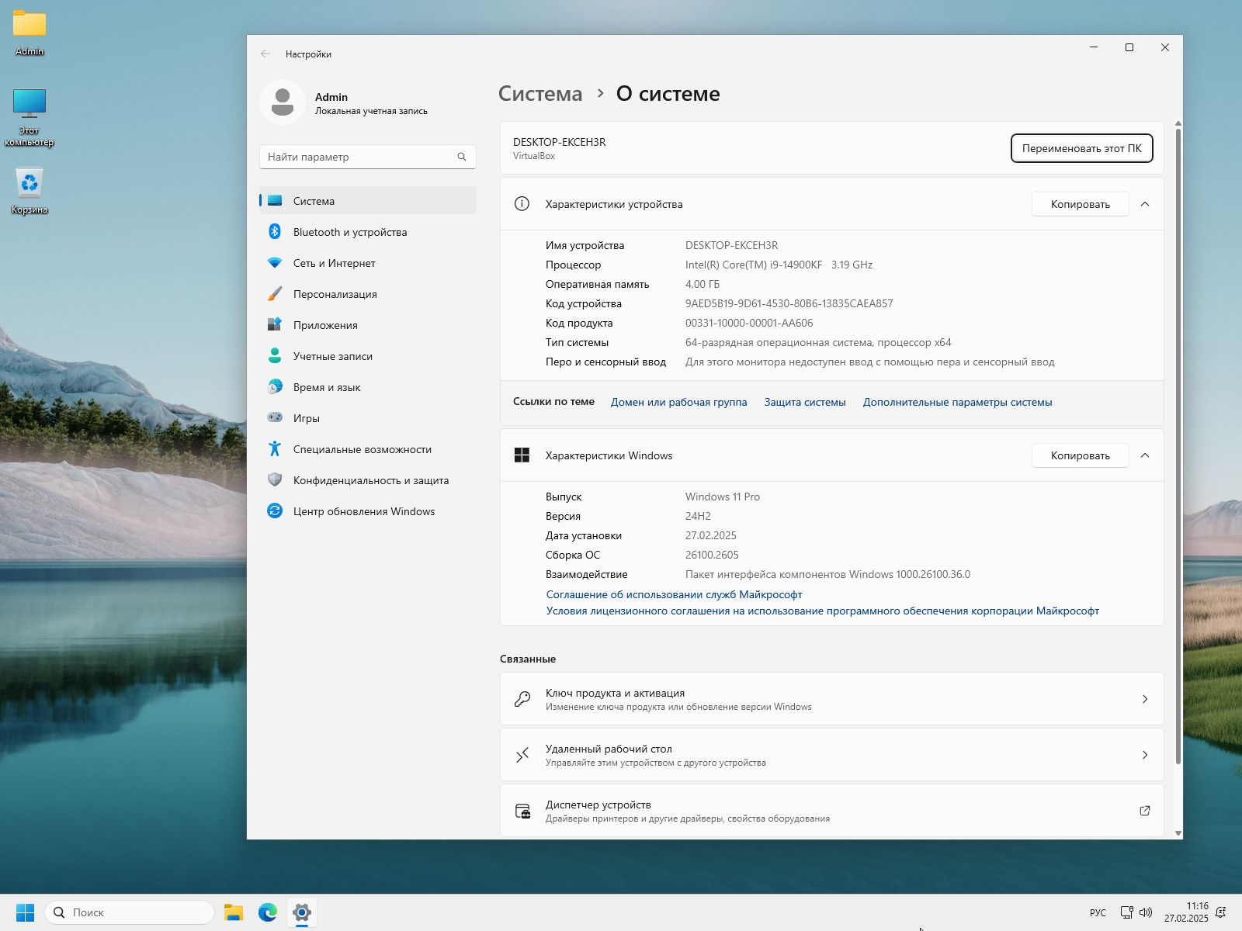
Task: Open the Windows Start menu
Action: click(26, 912)
